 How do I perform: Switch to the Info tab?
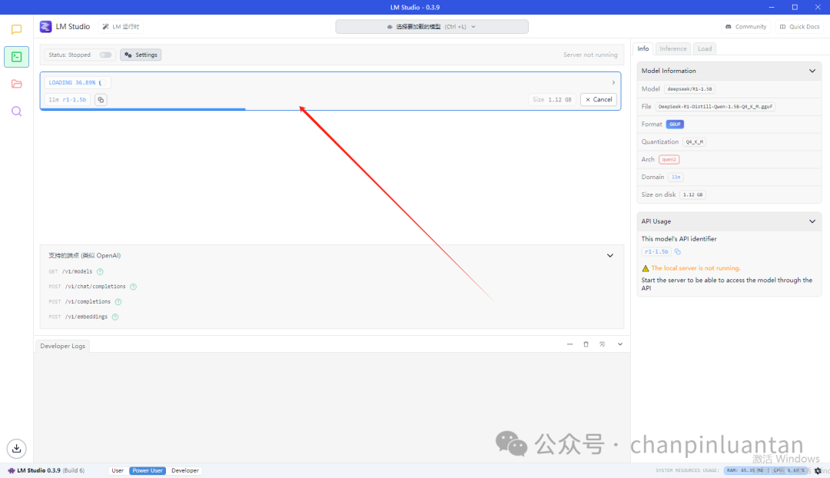(x=642, y=48)
